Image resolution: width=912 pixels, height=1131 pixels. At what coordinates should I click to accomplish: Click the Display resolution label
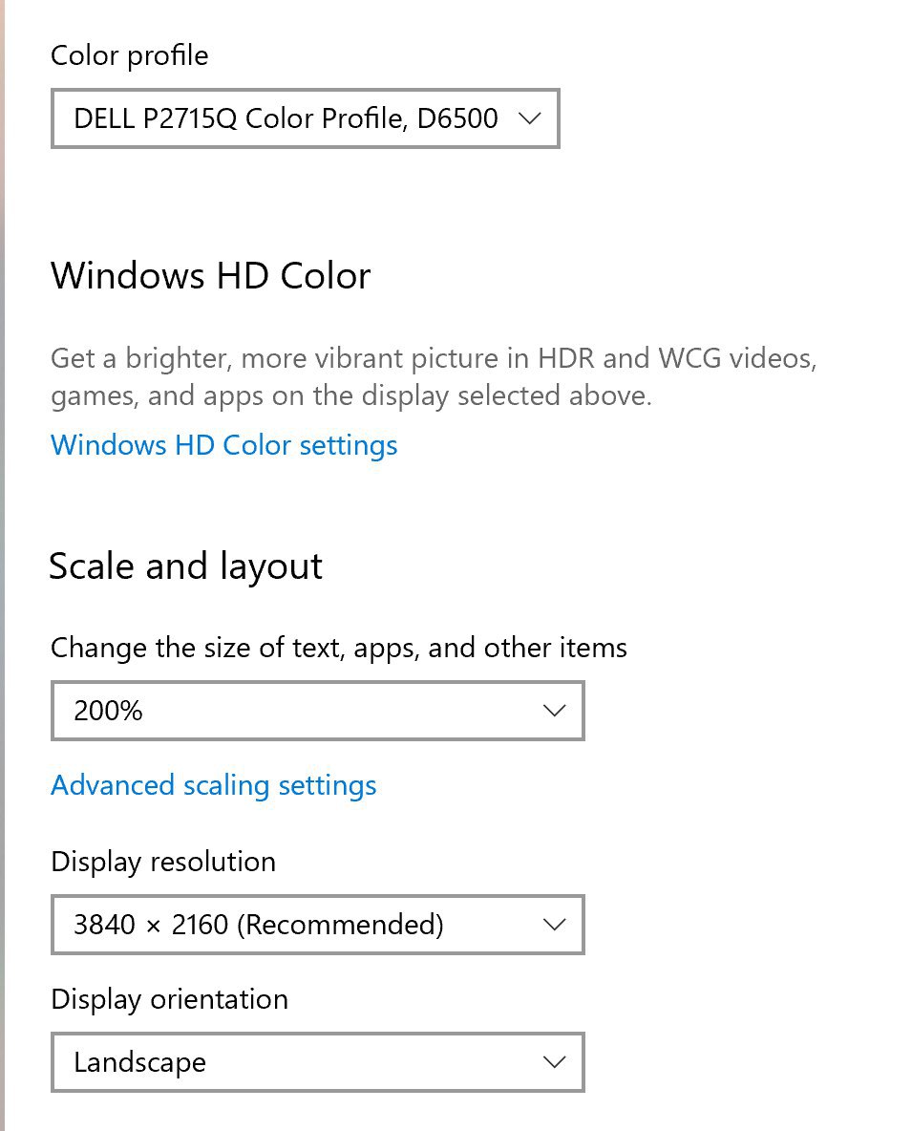pos(163,862)
